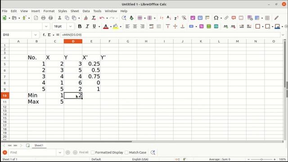
Task: Click column D header
Action: [73, 41]
